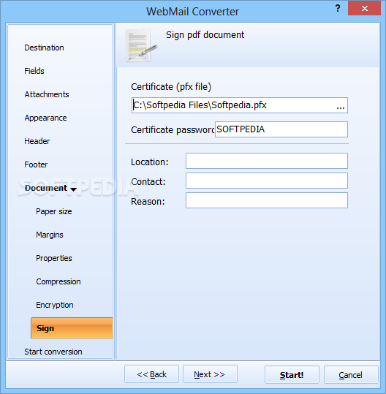Open Paper size under Document
This screenshot has height=394, width=386.
click(54, 211)
